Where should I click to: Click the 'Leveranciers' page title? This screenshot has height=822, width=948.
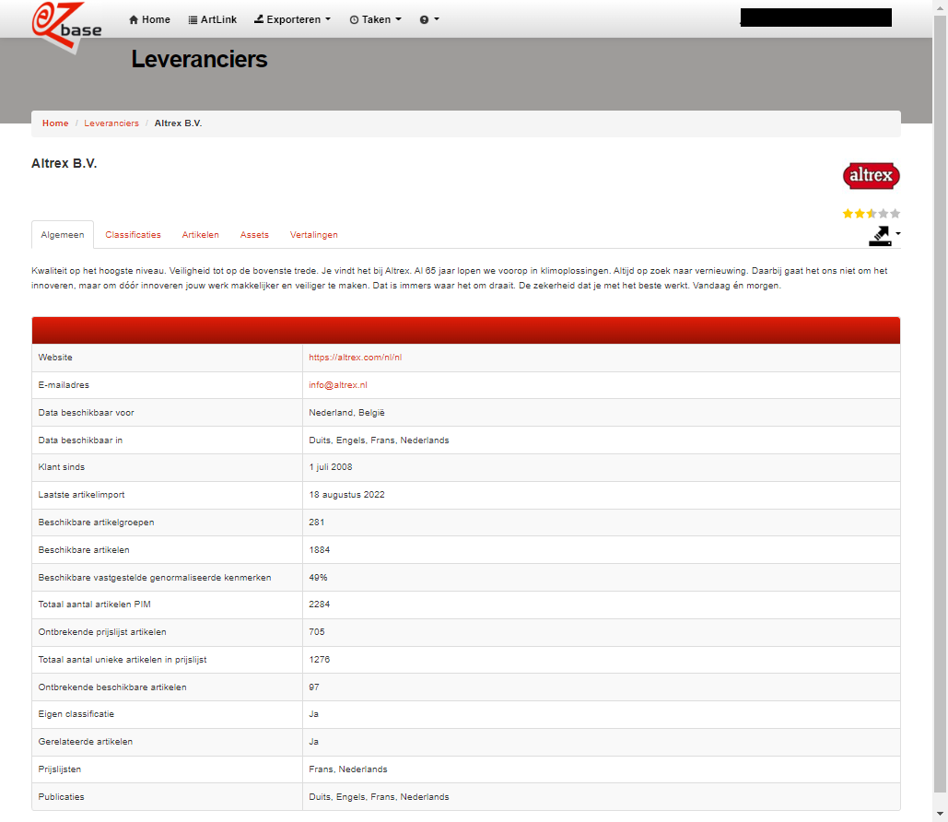coord(200,59)
